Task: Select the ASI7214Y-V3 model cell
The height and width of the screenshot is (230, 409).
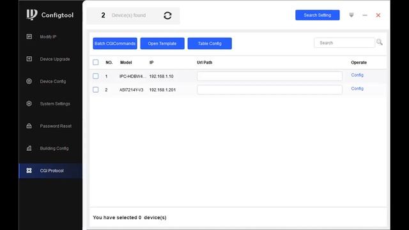Action: pos(132,90)
